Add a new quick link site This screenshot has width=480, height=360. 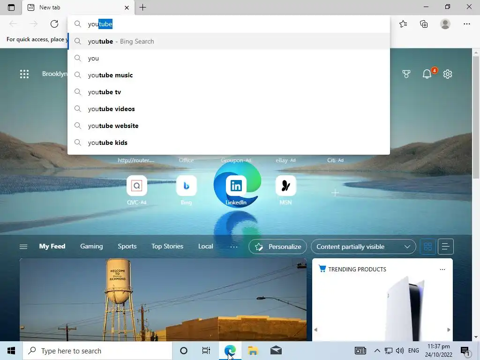point(335,193)
